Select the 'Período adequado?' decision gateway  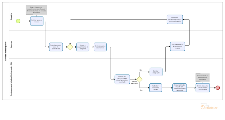(x=139, y=79)
